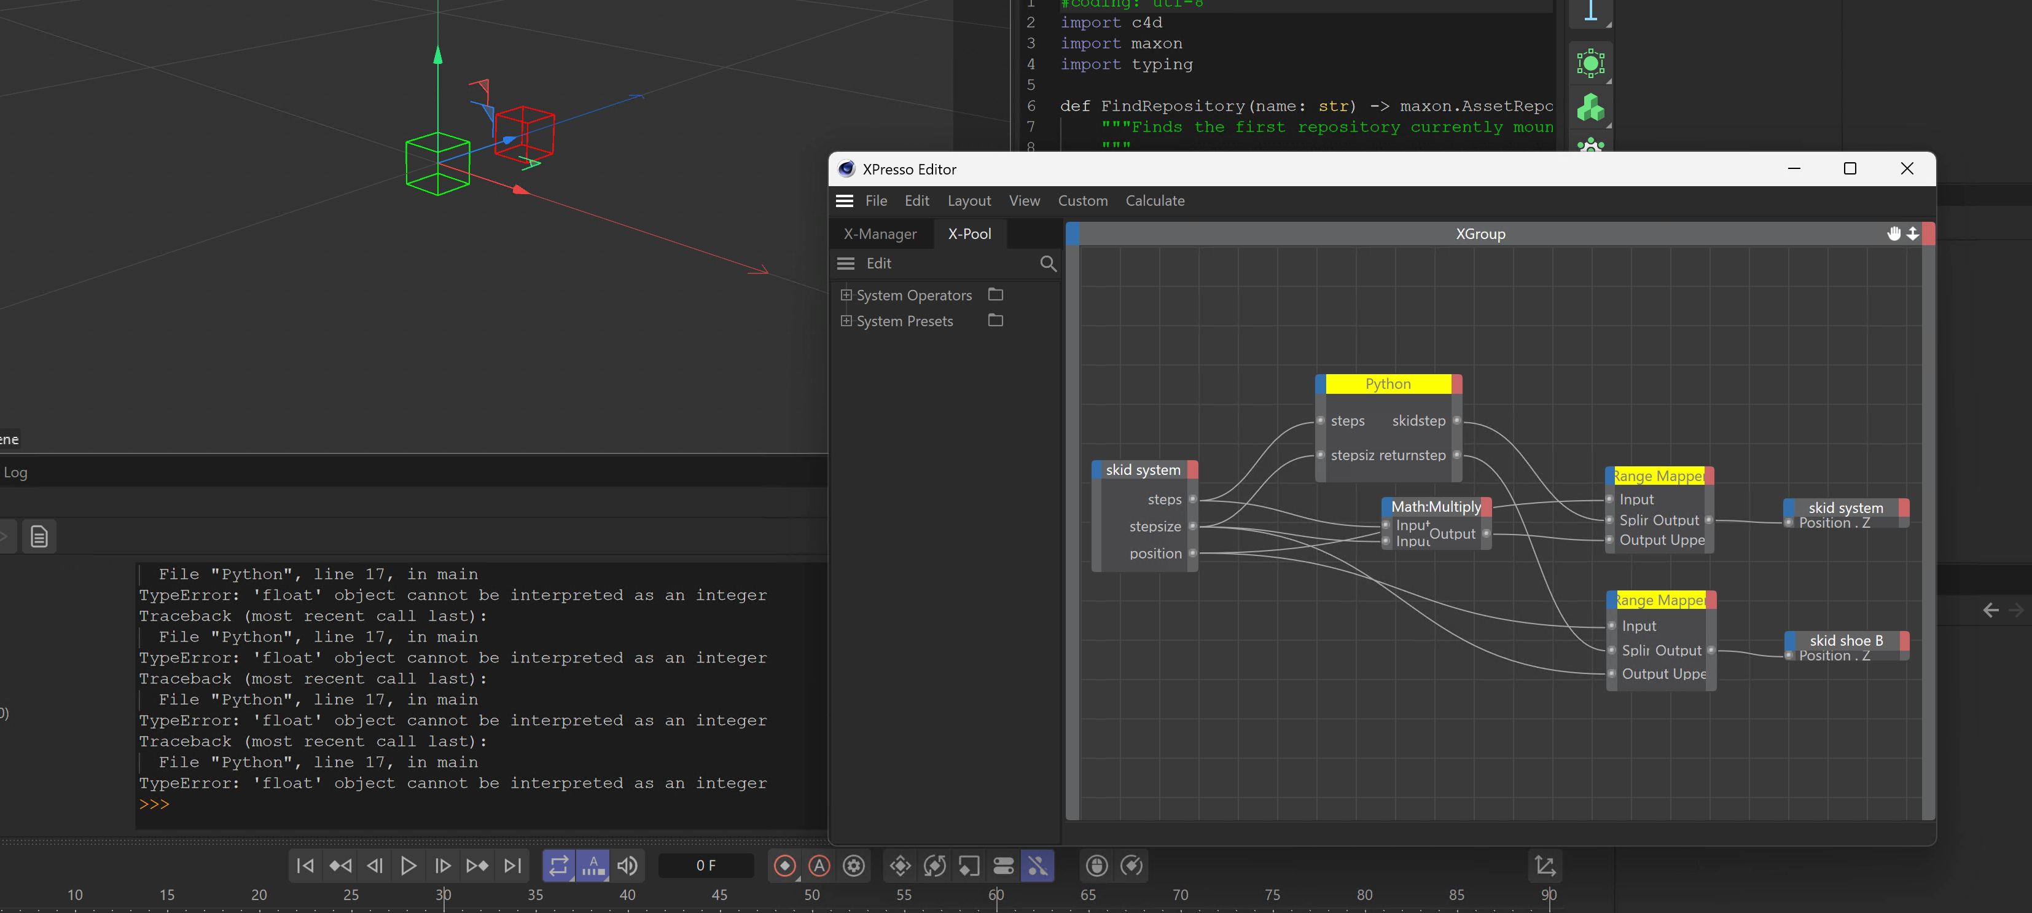Click the search icon in X-Pool
Image resolution: width=2032 pixels, height=913 pixels.
(x=1047, y=264)
